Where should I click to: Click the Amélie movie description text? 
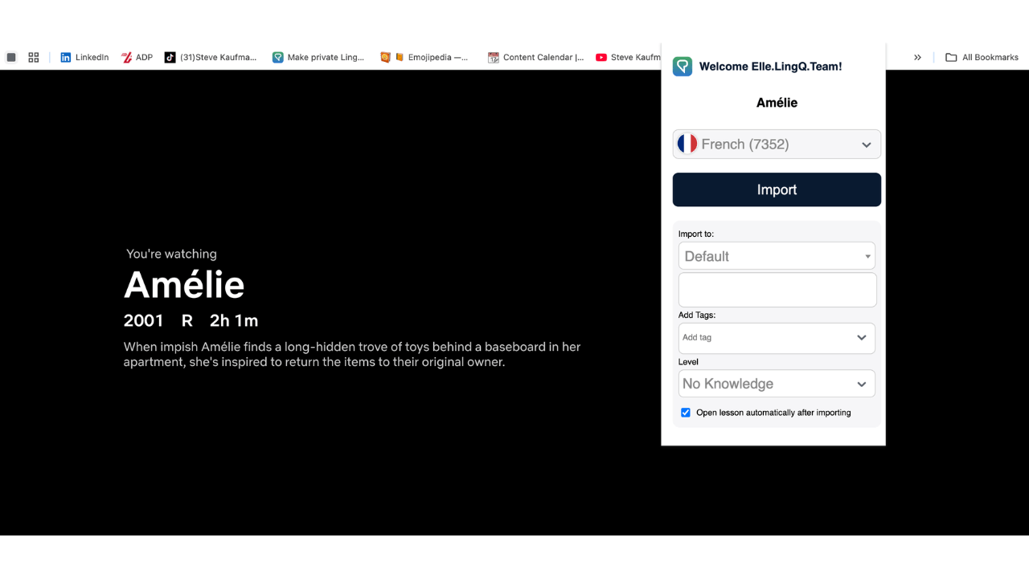coord(352,354)
